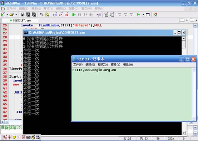
Task: Click the clipboard page toolbar icon
Action: (x=112, y=15)
